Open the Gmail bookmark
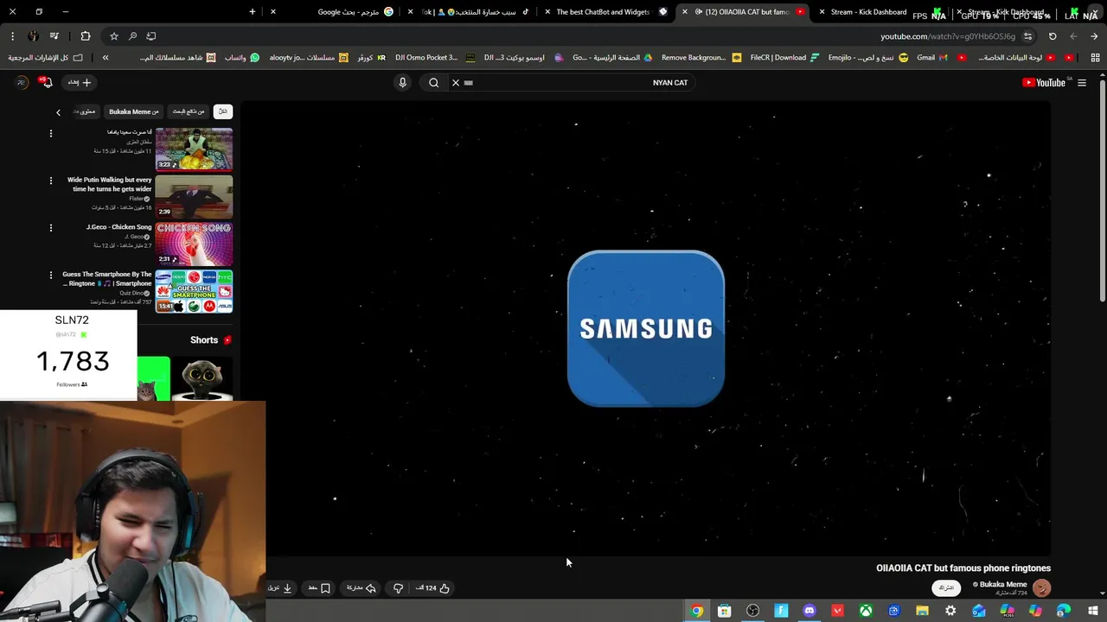Viewport: 1107px width, 622px height. tap(931, 58)
